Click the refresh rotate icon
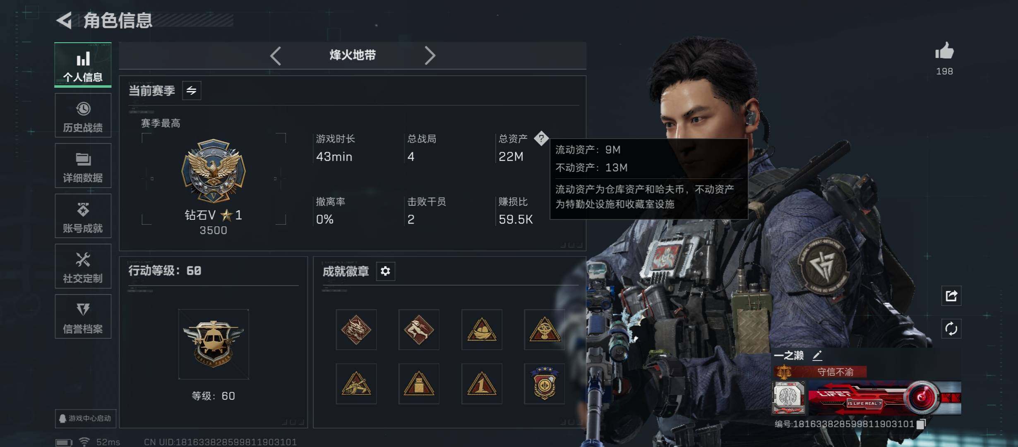Screen dimensions: 1018x447 tap(951, 329)
